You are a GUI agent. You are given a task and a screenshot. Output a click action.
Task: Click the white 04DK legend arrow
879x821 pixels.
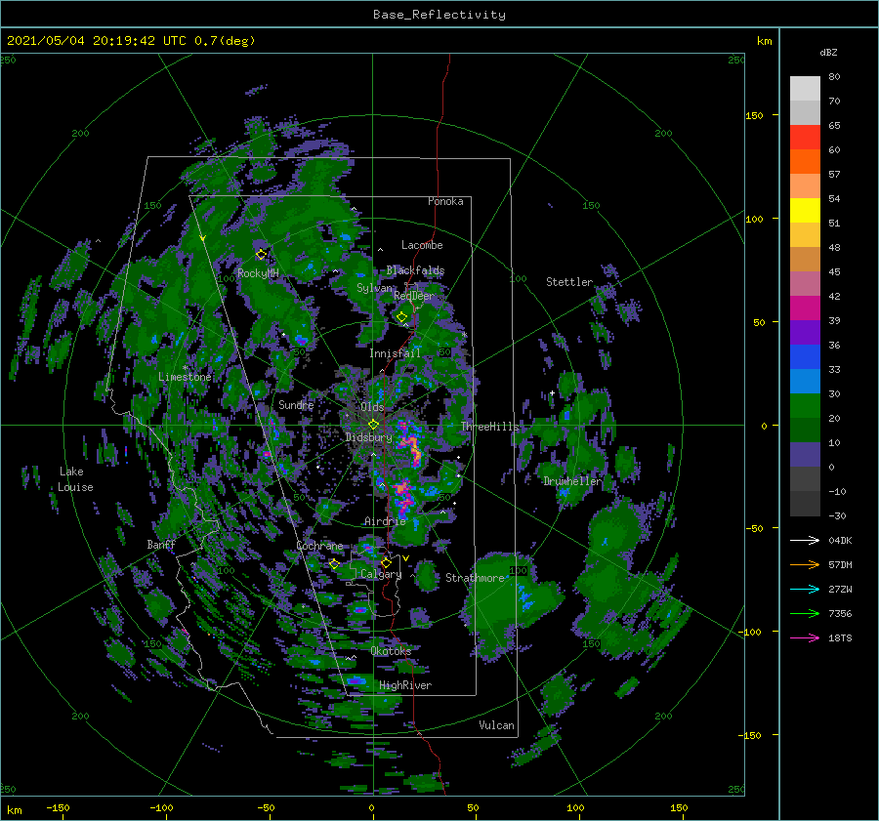[805, 541]
